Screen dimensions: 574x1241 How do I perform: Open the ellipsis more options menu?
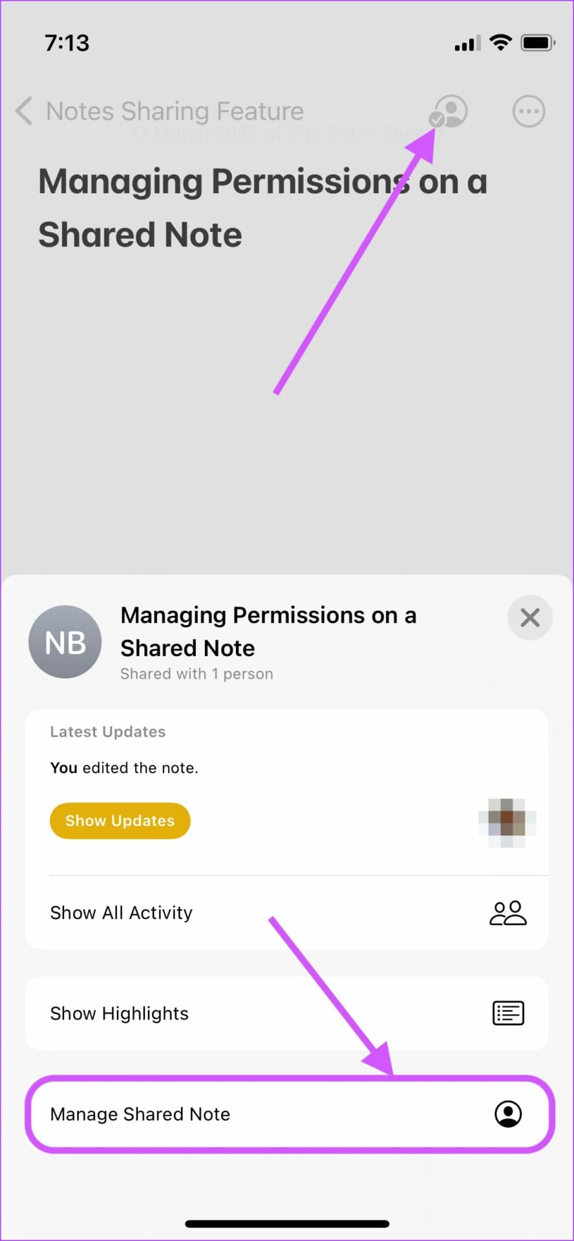coord(529,111)
